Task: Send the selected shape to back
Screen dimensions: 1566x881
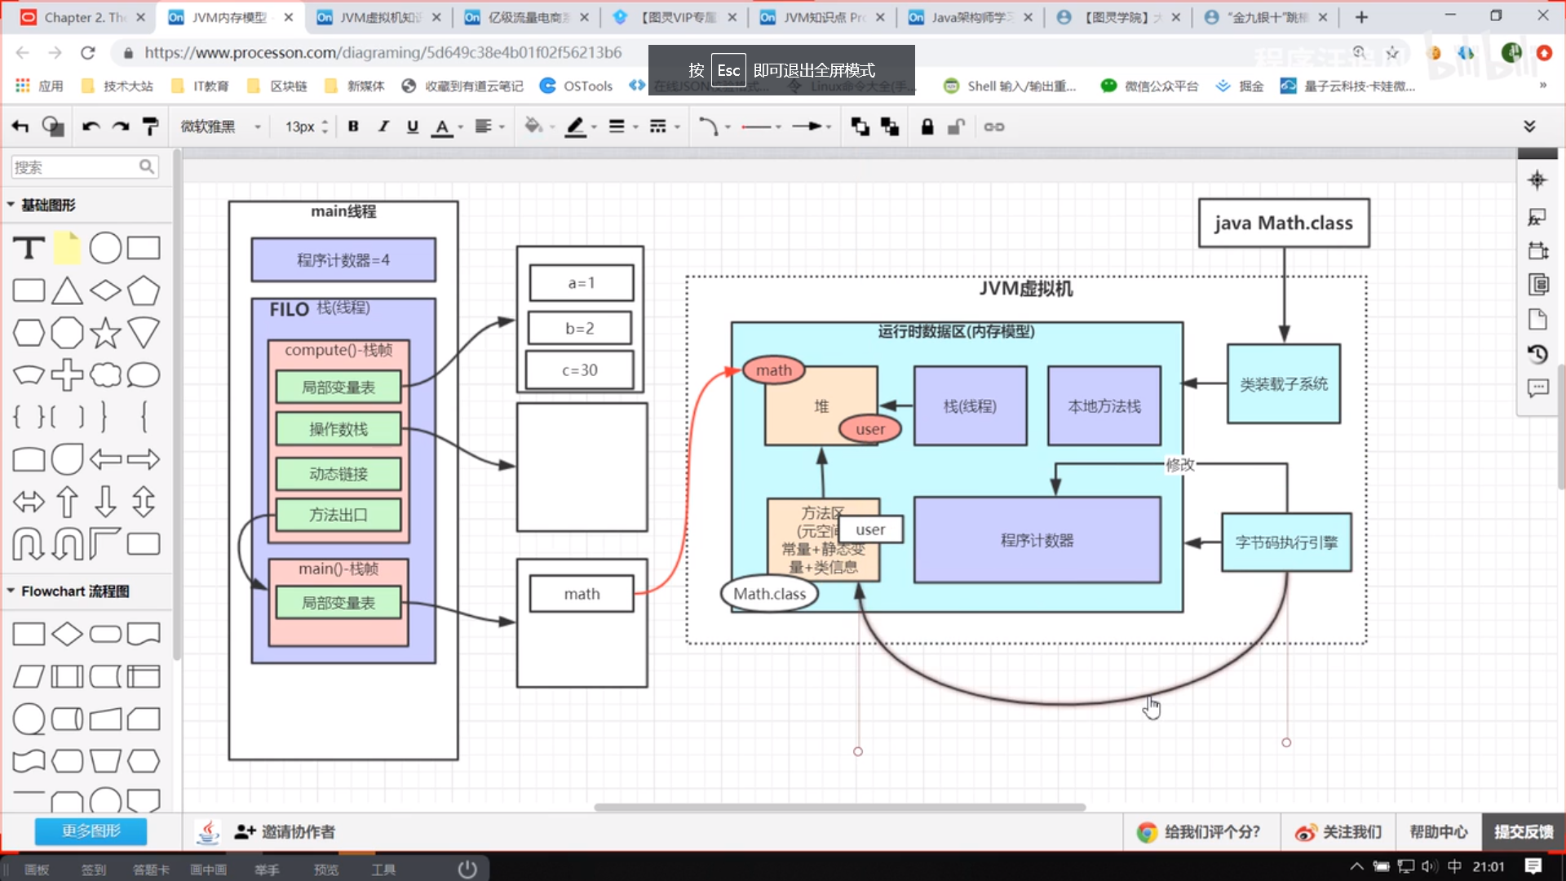Action: click(889, 126)
